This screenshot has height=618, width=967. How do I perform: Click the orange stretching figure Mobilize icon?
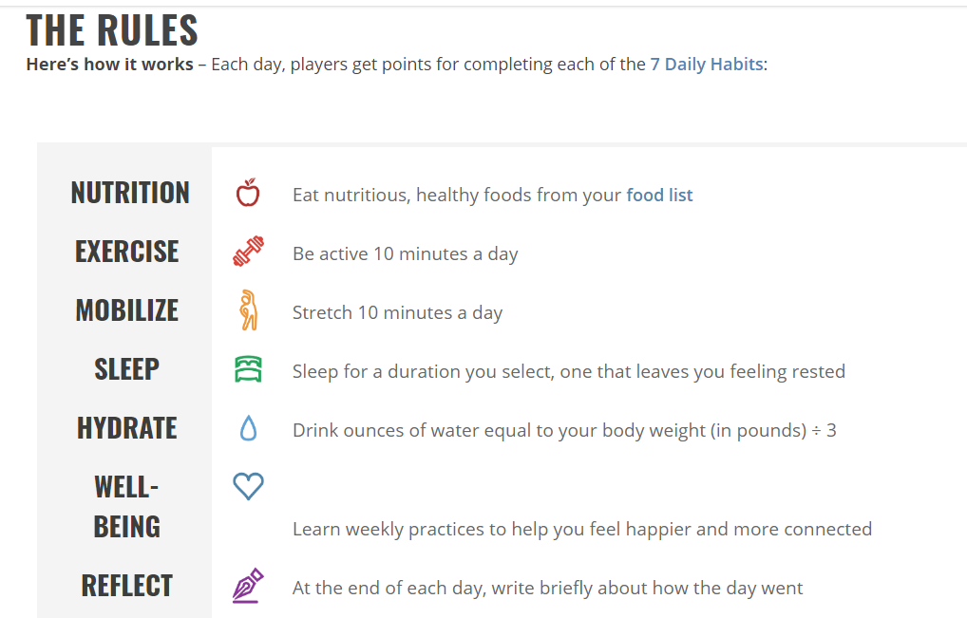249,309
